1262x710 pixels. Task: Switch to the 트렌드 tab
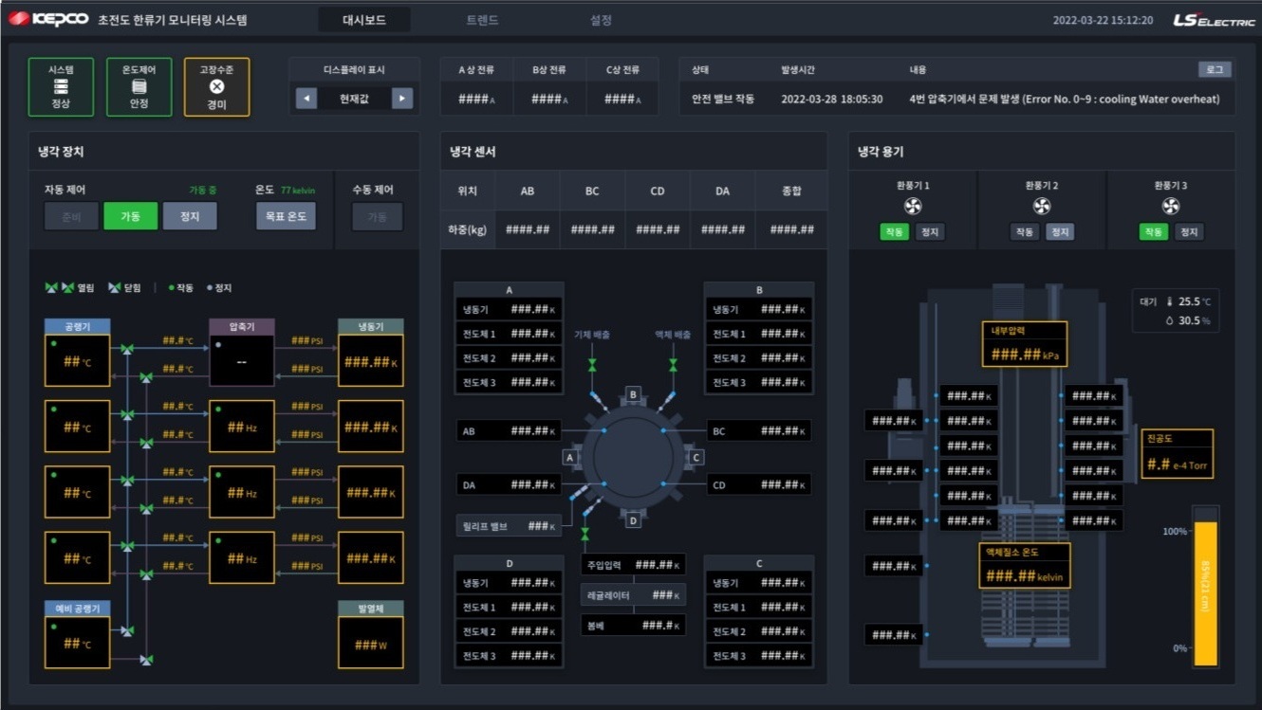tap(482, 20)
